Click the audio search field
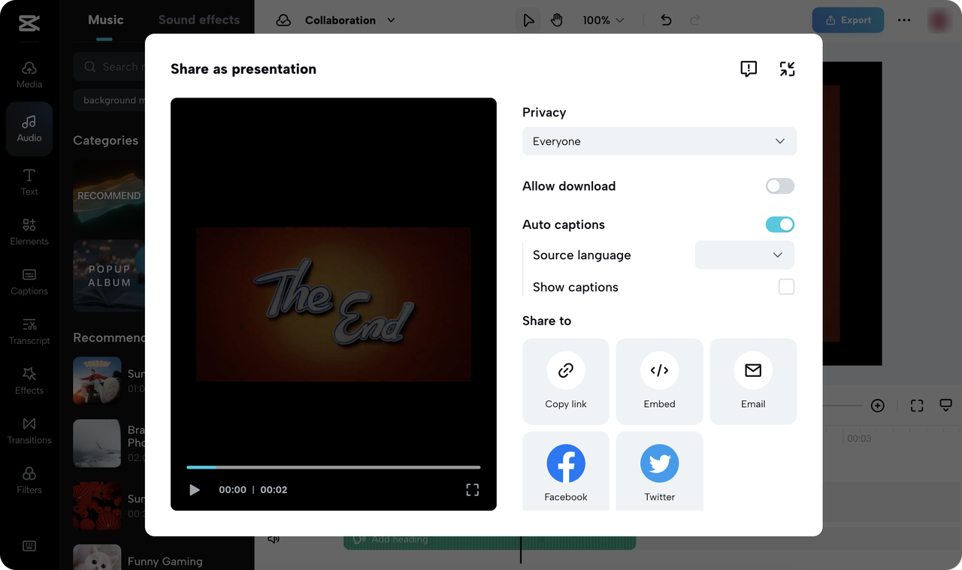 point(110,67)
